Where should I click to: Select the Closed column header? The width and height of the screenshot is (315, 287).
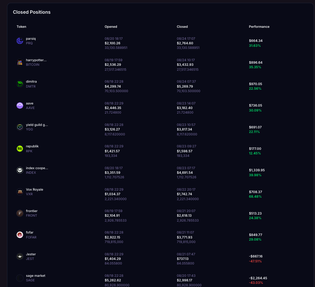(x=182, y=27)
